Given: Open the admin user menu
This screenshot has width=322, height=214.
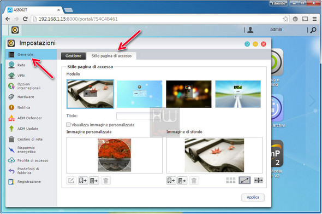Looking at the screenshot, I should [276, 30].
